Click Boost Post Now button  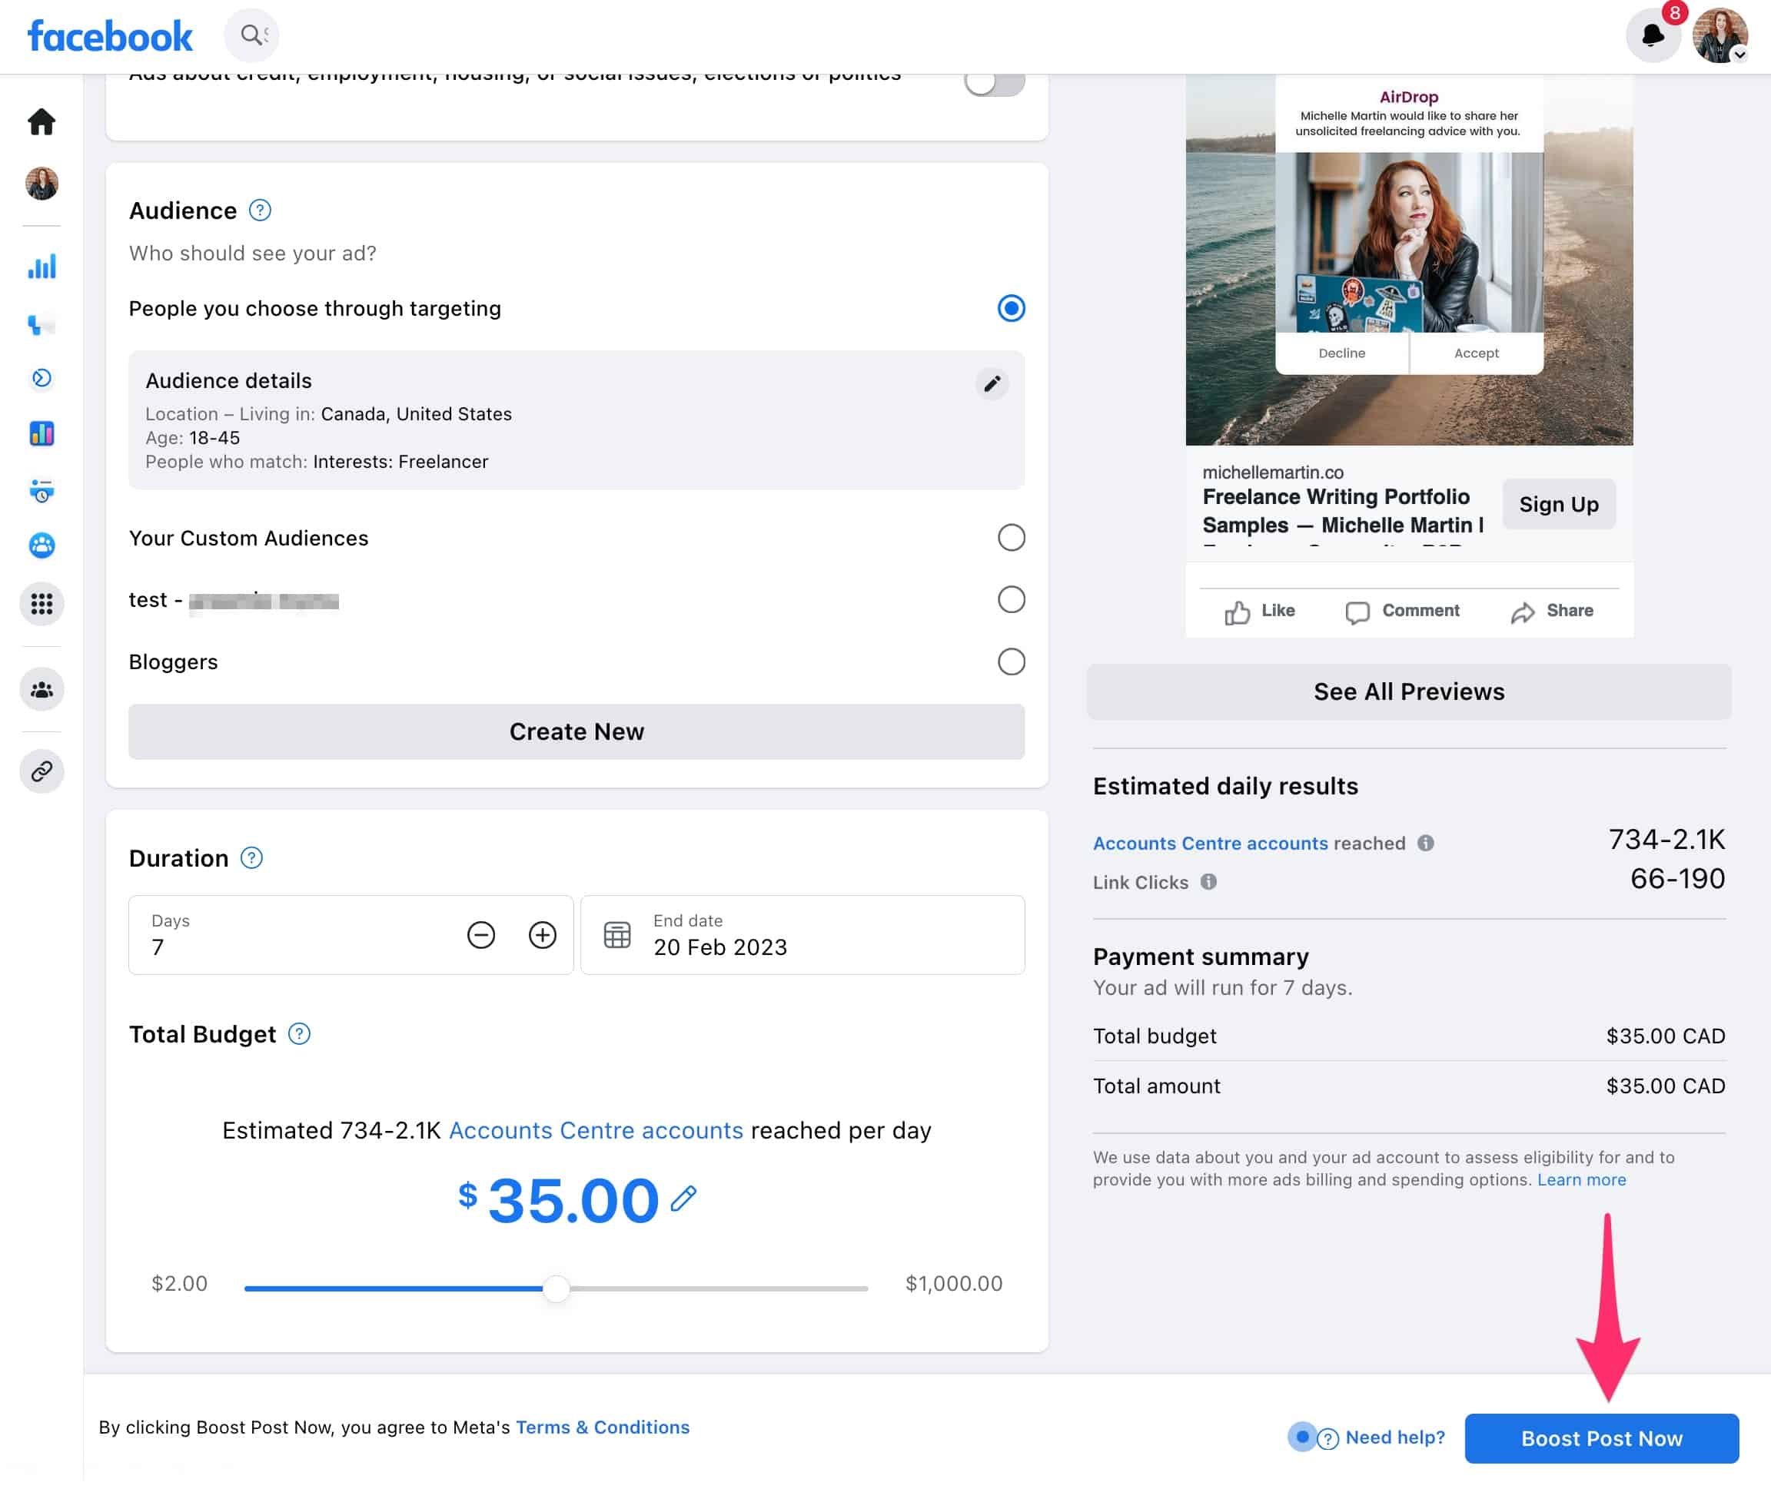[1601, 1438]
